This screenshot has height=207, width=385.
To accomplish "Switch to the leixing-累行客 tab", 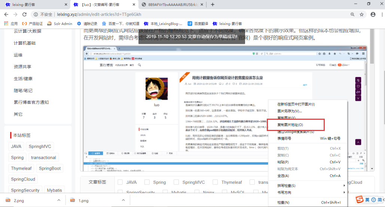I will click(x=34, y=4).
